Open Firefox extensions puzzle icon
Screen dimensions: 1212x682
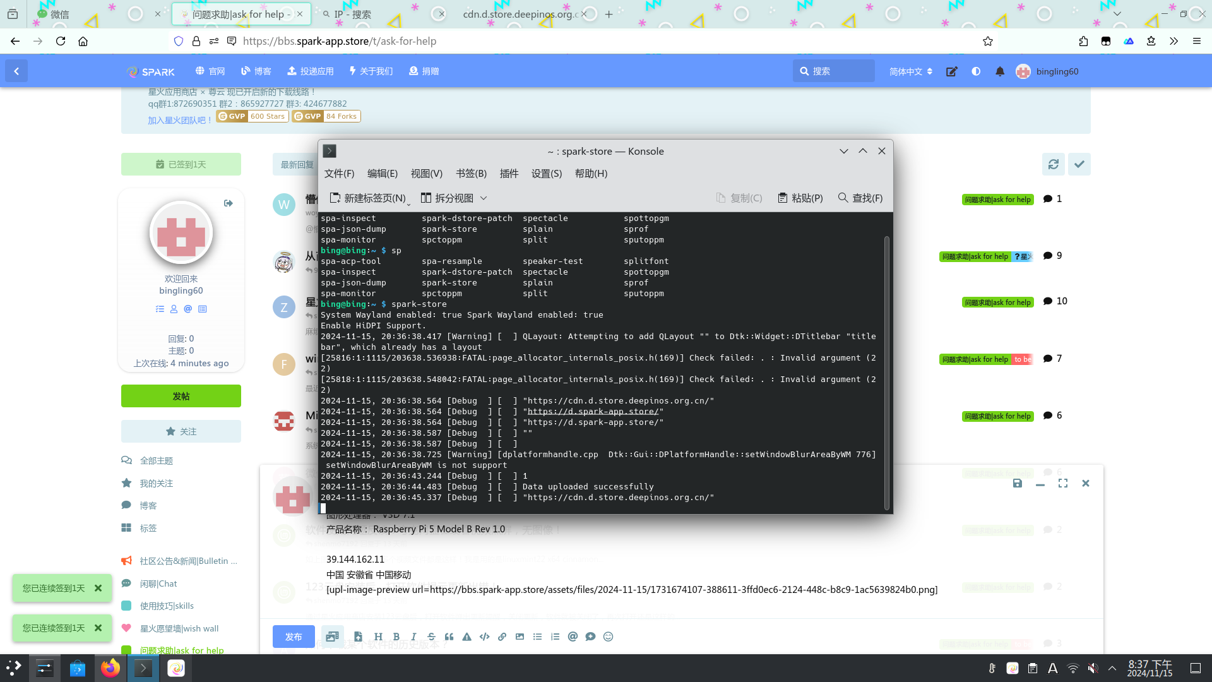click(x=1083, y=41)
